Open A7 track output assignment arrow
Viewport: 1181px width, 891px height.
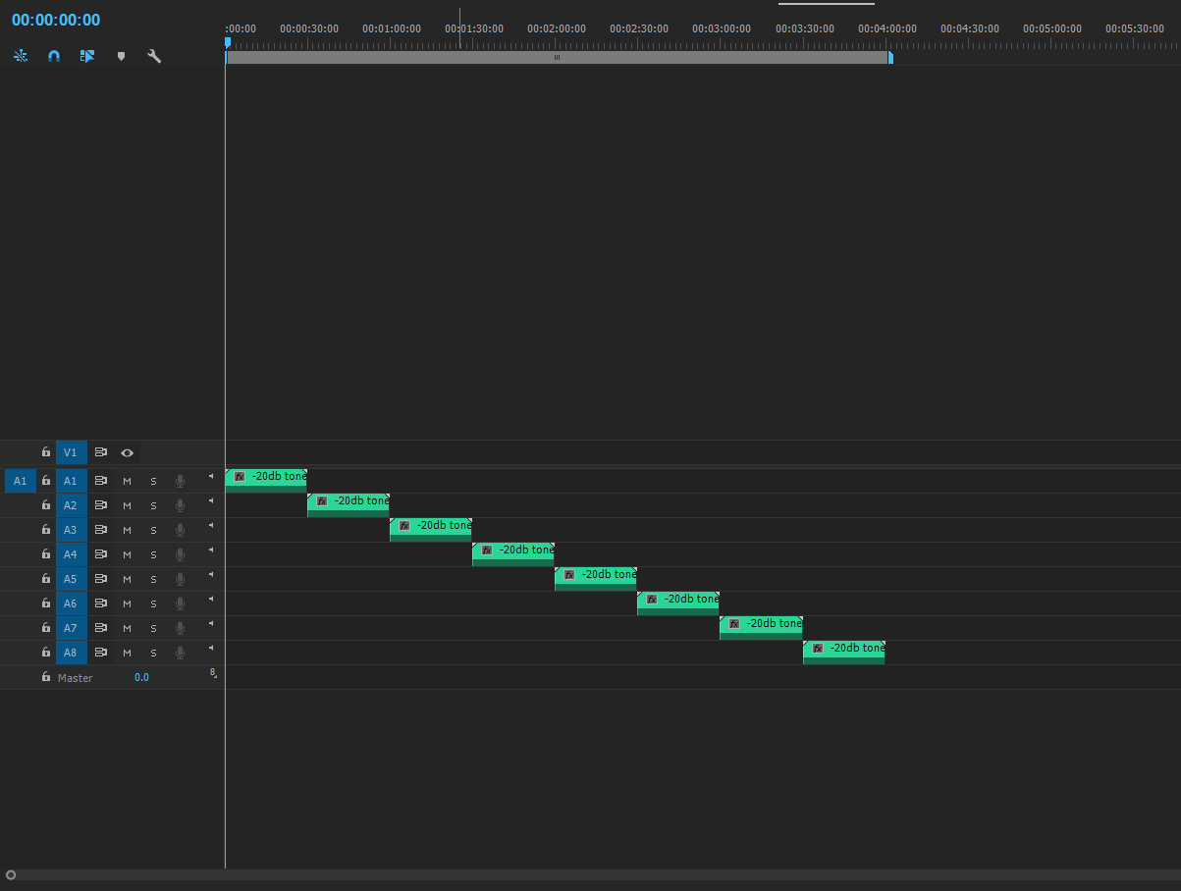[x=210, y=623]
